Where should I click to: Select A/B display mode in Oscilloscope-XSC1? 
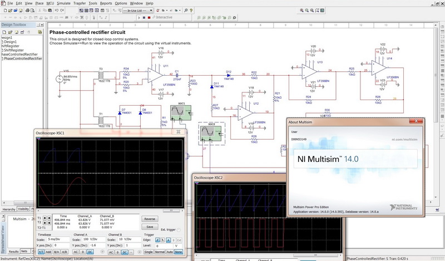click(65, 252)
